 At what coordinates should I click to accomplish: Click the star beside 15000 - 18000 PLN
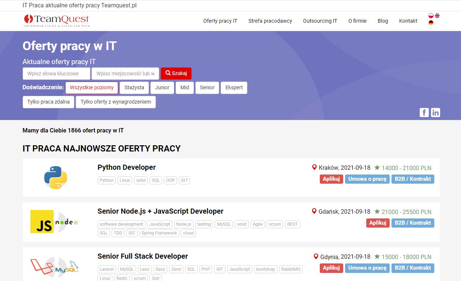click(x=377, y=256)
